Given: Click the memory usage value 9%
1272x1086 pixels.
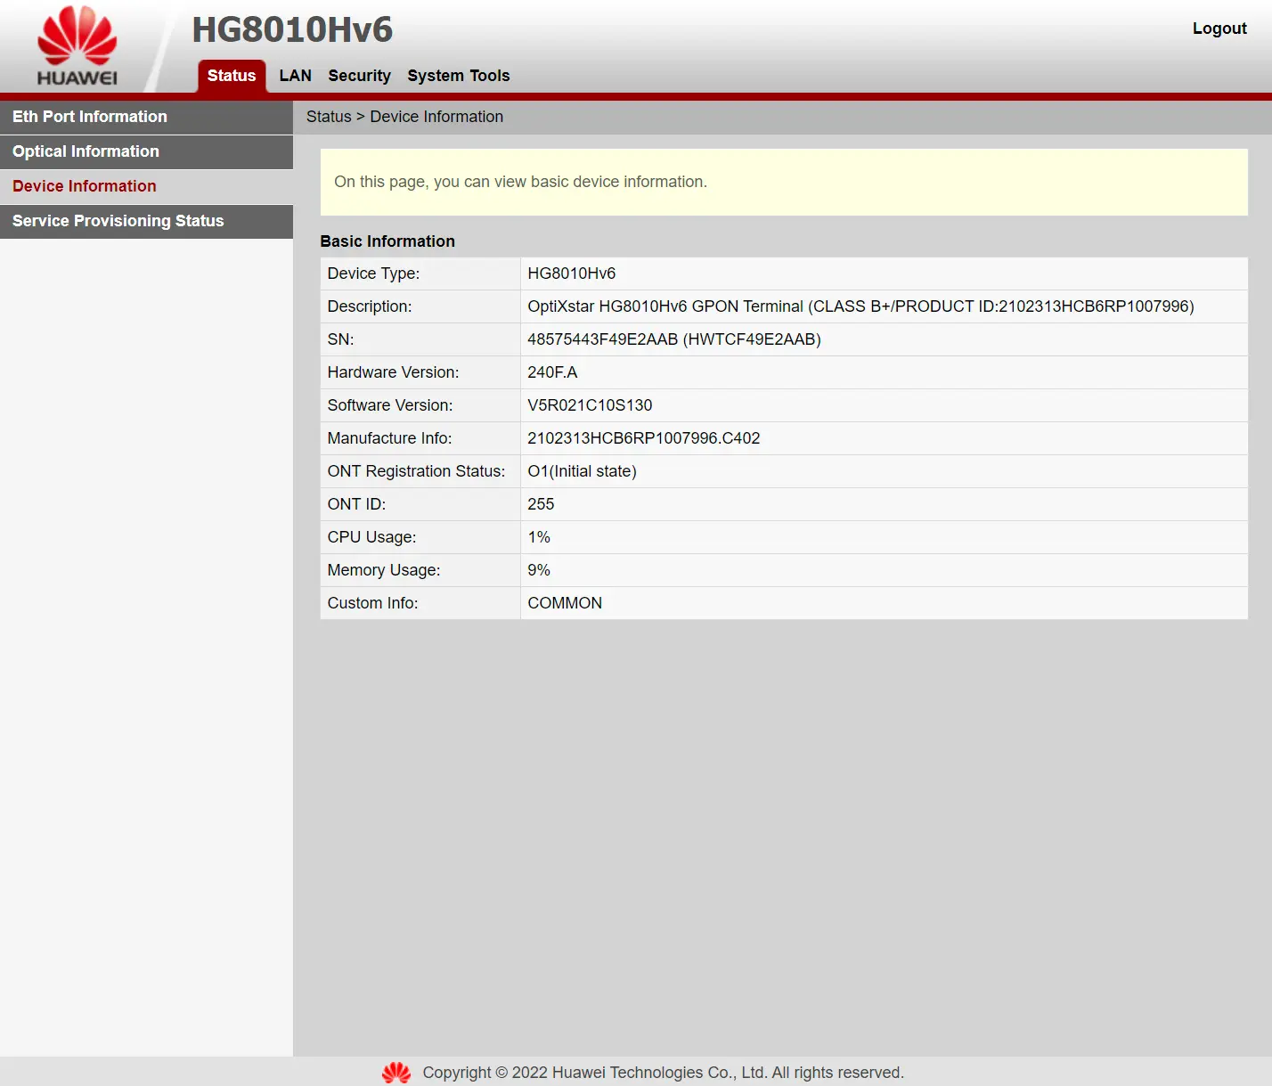Looking at the screenshot, I should [539, 570].
